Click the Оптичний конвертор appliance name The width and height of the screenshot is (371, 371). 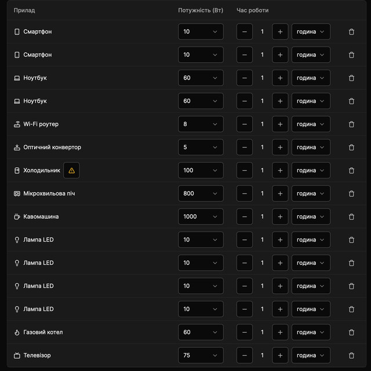click(52, 147)
